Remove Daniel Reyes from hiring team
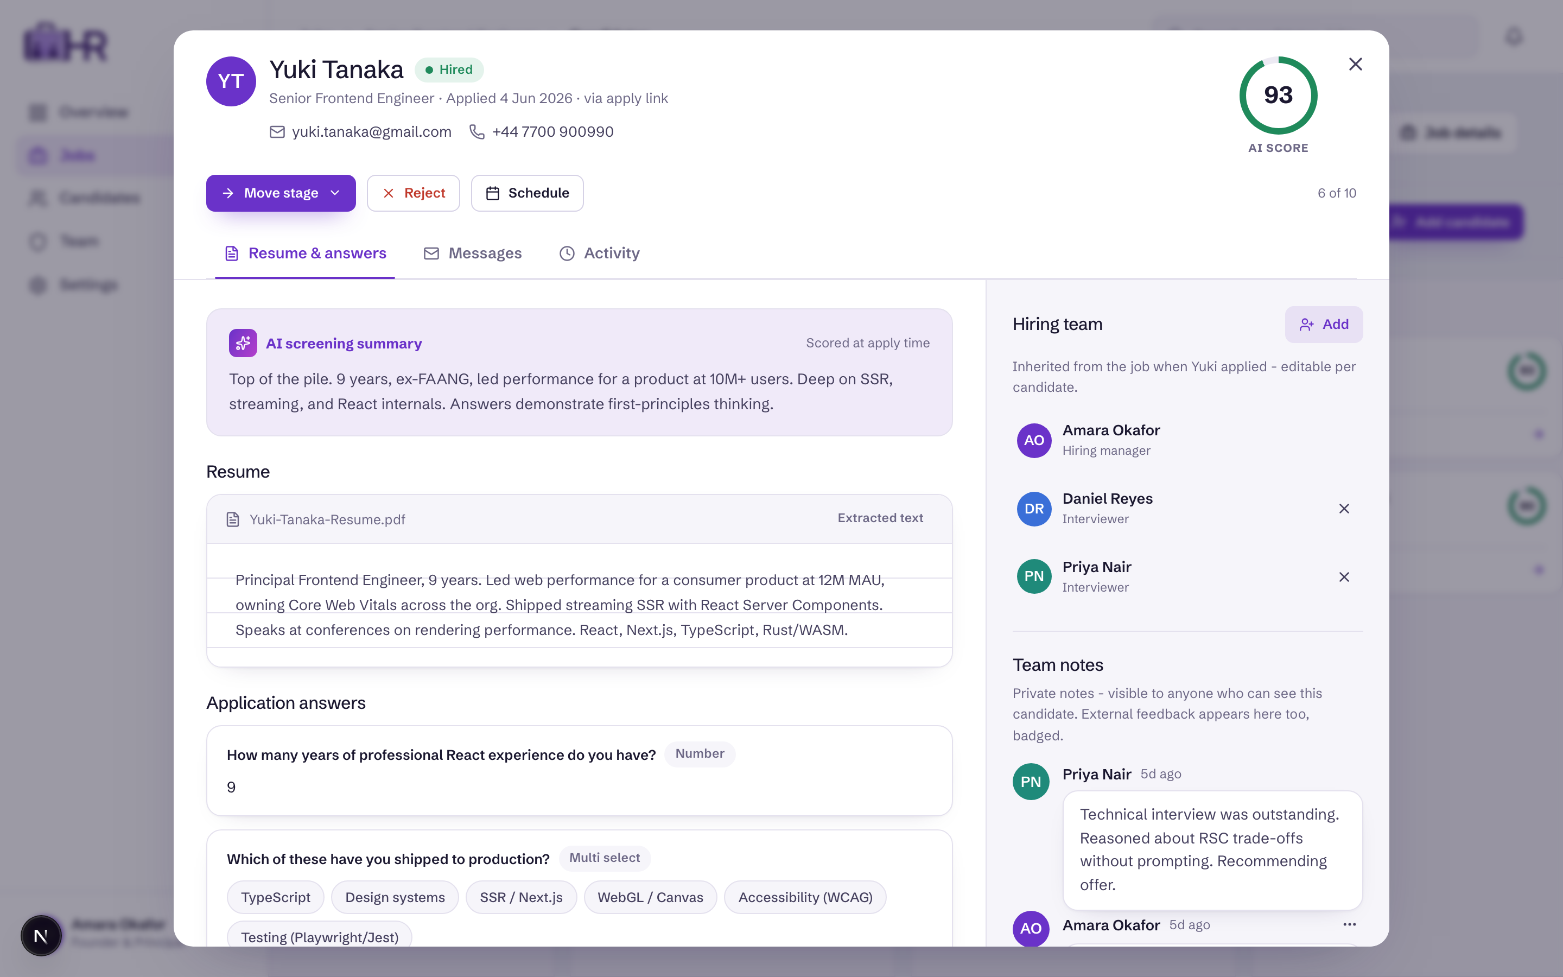This screenshot has height=977, width=1563. click(1344, 509)
